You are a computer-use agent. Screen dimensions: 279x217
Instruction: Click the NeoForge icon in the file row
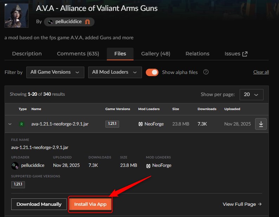(x=141, y=124)
